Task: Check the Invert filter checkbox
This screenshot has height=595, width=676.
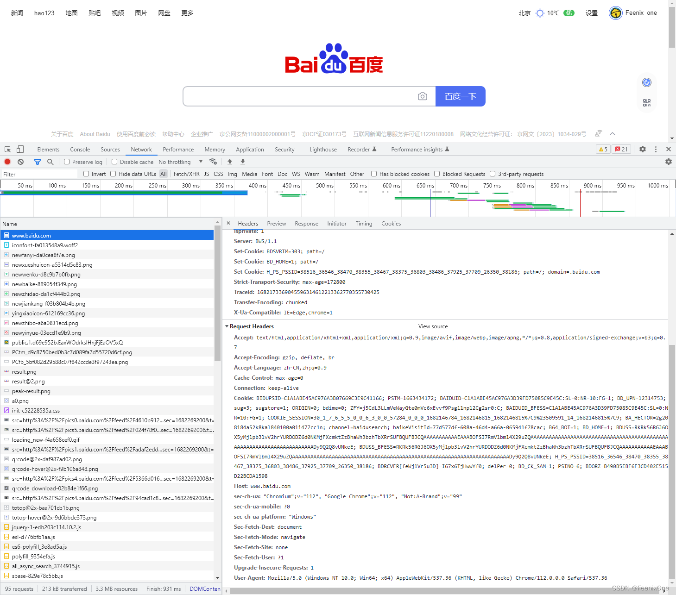Action: 86,174
